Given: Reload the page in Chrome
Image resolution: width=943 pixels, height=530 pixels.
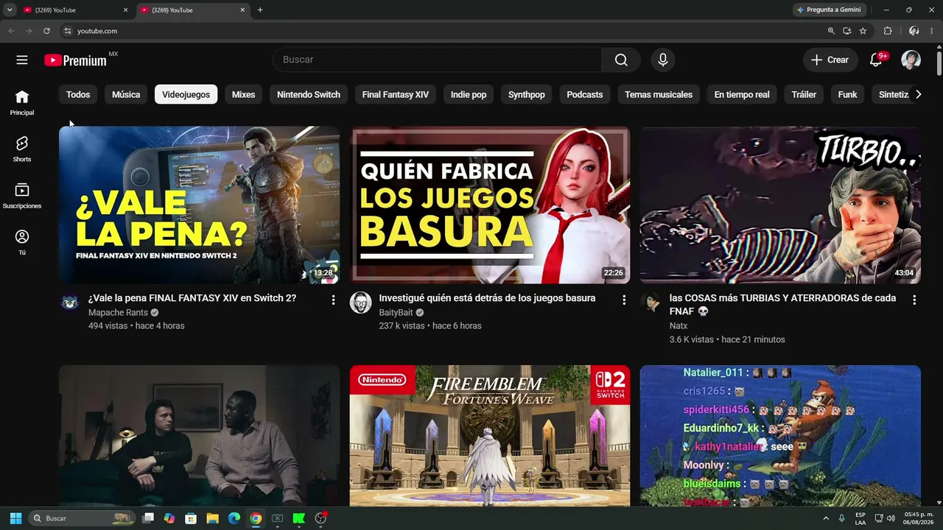Looking at the screenshot, I should tap(46, 31).
